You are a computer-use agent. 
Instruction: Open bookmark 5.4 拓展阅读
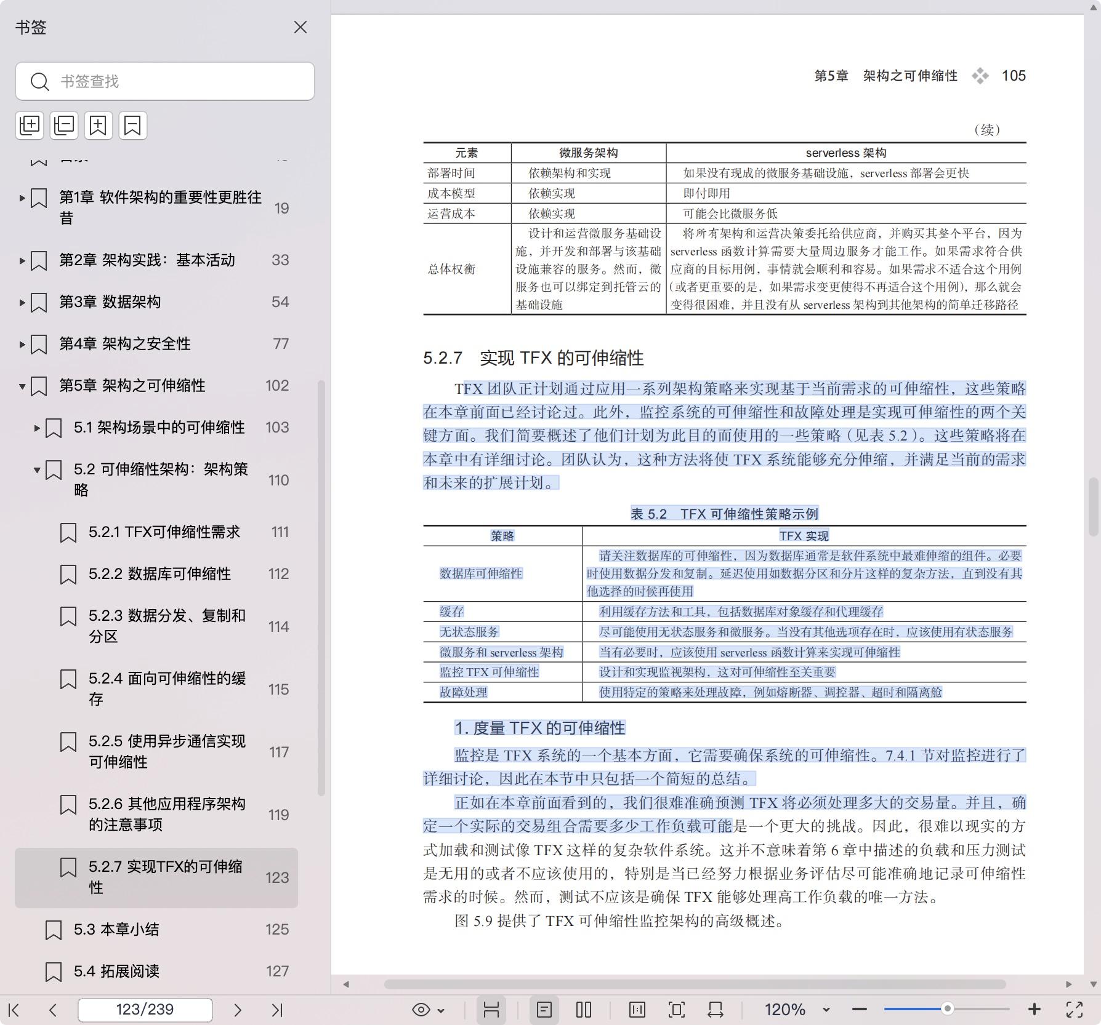click(x=117, y=971)
